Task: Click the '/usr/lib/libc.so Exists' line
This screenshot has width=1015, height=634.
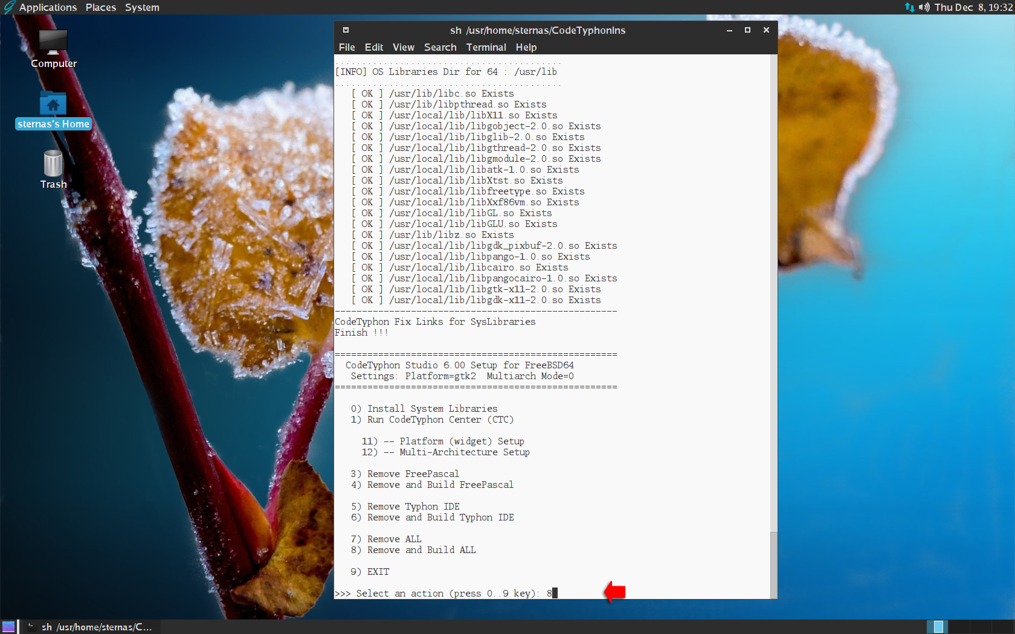Action: 433,94
